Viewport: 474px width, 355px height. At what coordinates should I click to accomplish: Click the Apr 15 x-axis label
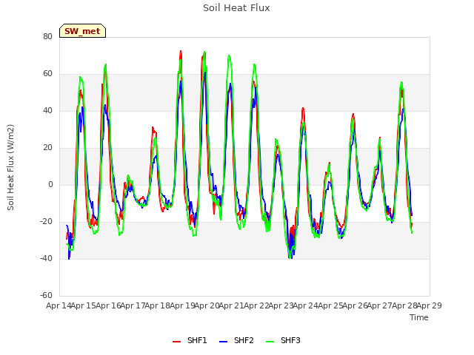[x=83, y=305]
